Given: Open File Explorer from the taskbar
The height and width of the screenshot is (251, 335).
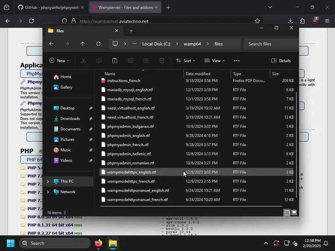Looking at the screenshot, I should point(113,243).
